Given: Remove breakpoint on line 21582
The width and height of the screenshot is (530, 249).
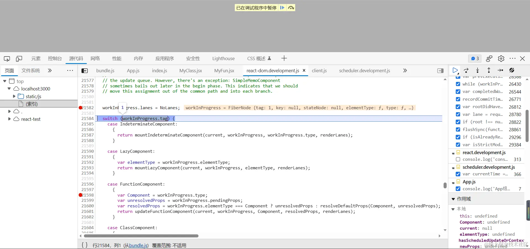Looking at the screenshot, I should 81,108.
